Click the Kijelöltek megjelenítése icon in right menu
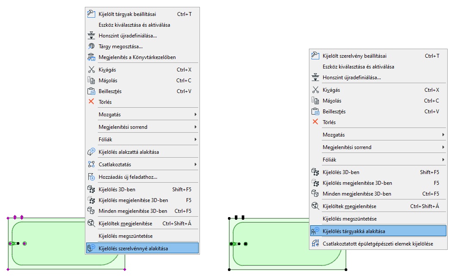455x277 pixels. [315, 206]
